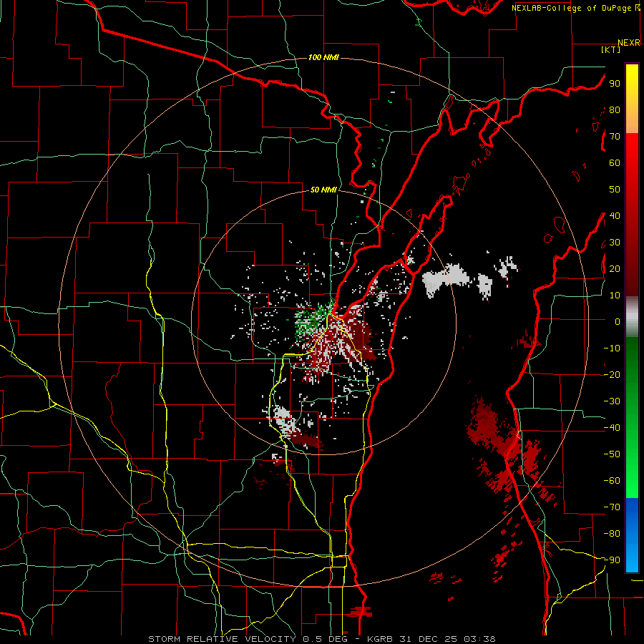Click the STORM RELATIVE VELOCITY product label
Screen dimensions: 644x644
[x=222, y=639]
